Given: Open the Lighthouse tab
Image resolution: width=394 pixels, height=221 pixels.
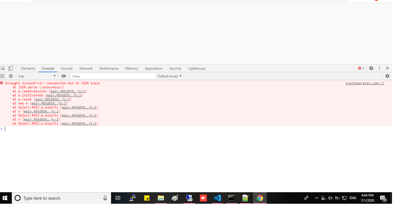Looking at the screenshot, I should [x=197, y=68].
